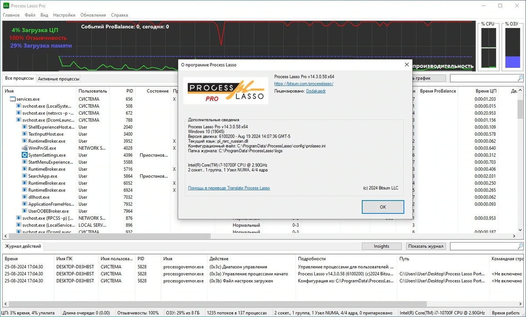Click the TextInputHost.exe process icon

pos(25,134)
